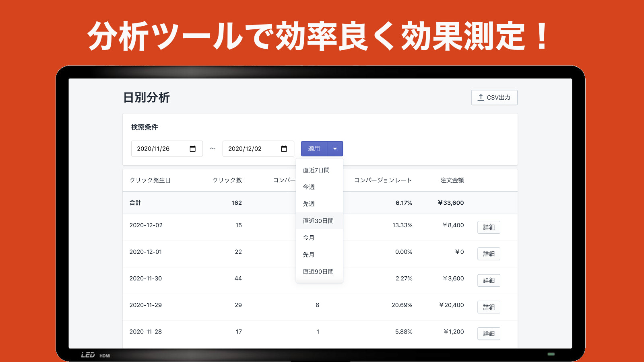
Task: Open 詳細 for the 2020-12-01 row
Action: pyautogui.click(x=489, y=254)
